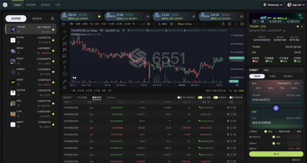This screenshot has height=163, width=307.
Task: Select 自动 for 交易Fee
Action: (274, 143)
